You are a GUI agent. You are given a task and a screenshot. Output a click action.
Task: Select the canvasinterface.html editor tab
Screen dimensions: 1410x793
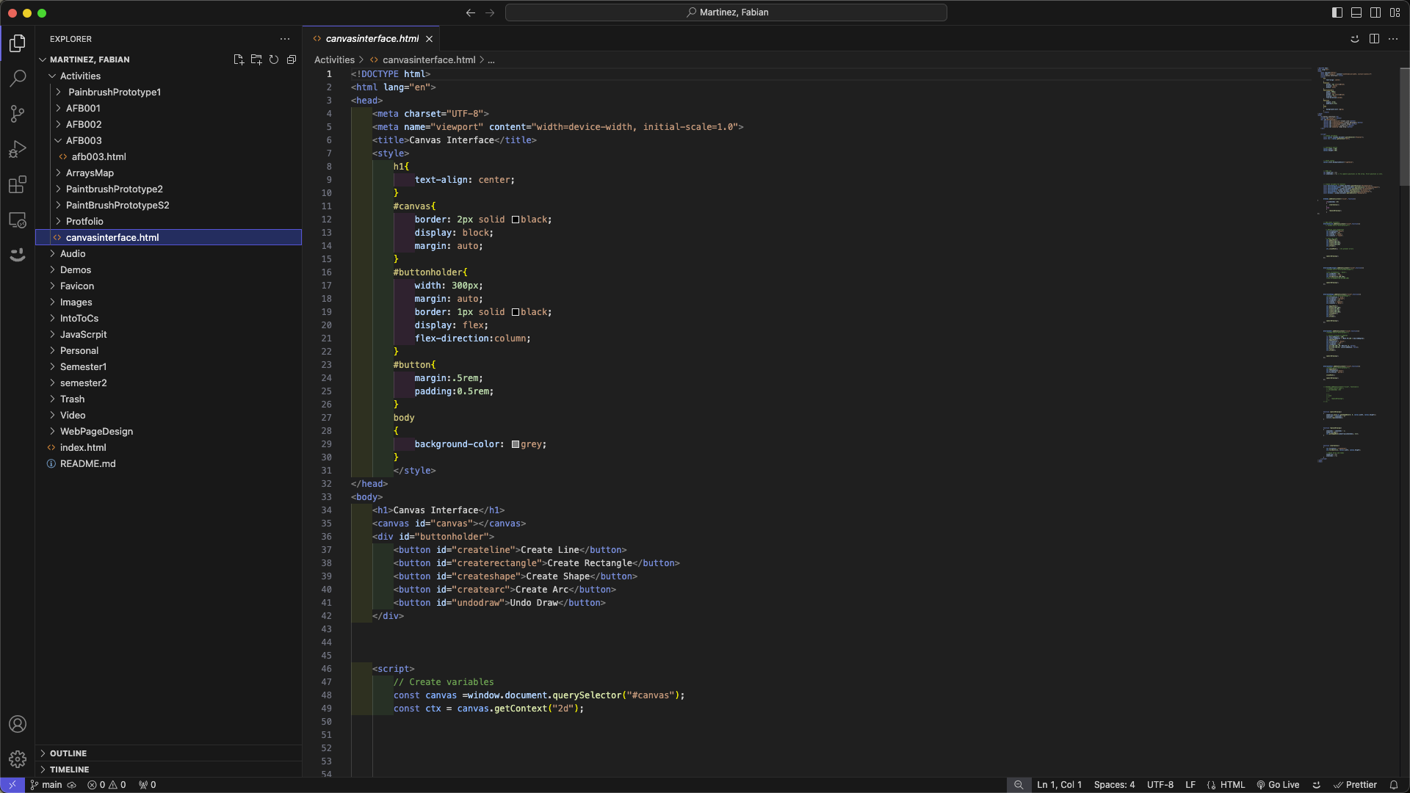click(x=372, y=39)
